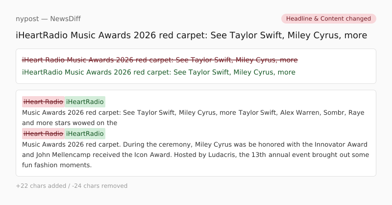Click "and more stars wowed on the" line
The height and width of the screenshot is (205, 392).
70,123
